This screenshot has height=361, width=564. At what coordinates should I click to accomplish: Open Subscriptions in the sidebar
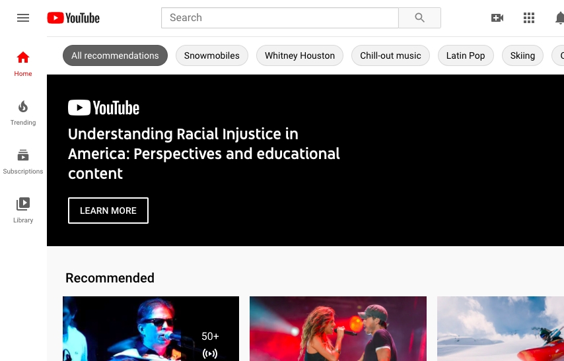pyautogui.click(x=23, y=161)
